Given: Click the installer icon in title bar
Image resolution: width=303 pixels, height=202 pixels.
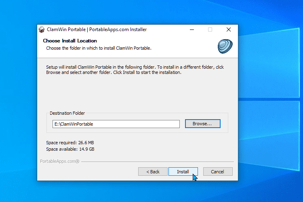Looking at the screenshot, I should coord(42,29).
